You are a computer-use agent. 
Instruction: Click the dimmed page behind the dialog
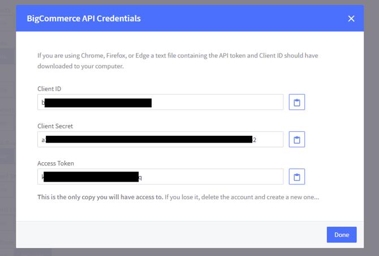[x=7, y=113]
